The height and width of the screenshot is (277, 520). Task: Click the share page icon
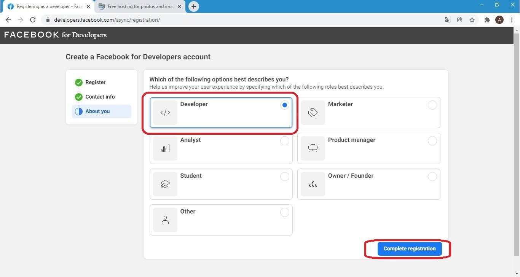pyautogui.click(x=460, y=20)
